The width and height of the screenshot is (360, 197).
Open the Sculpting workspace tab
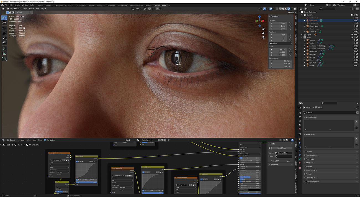[59, 5]
